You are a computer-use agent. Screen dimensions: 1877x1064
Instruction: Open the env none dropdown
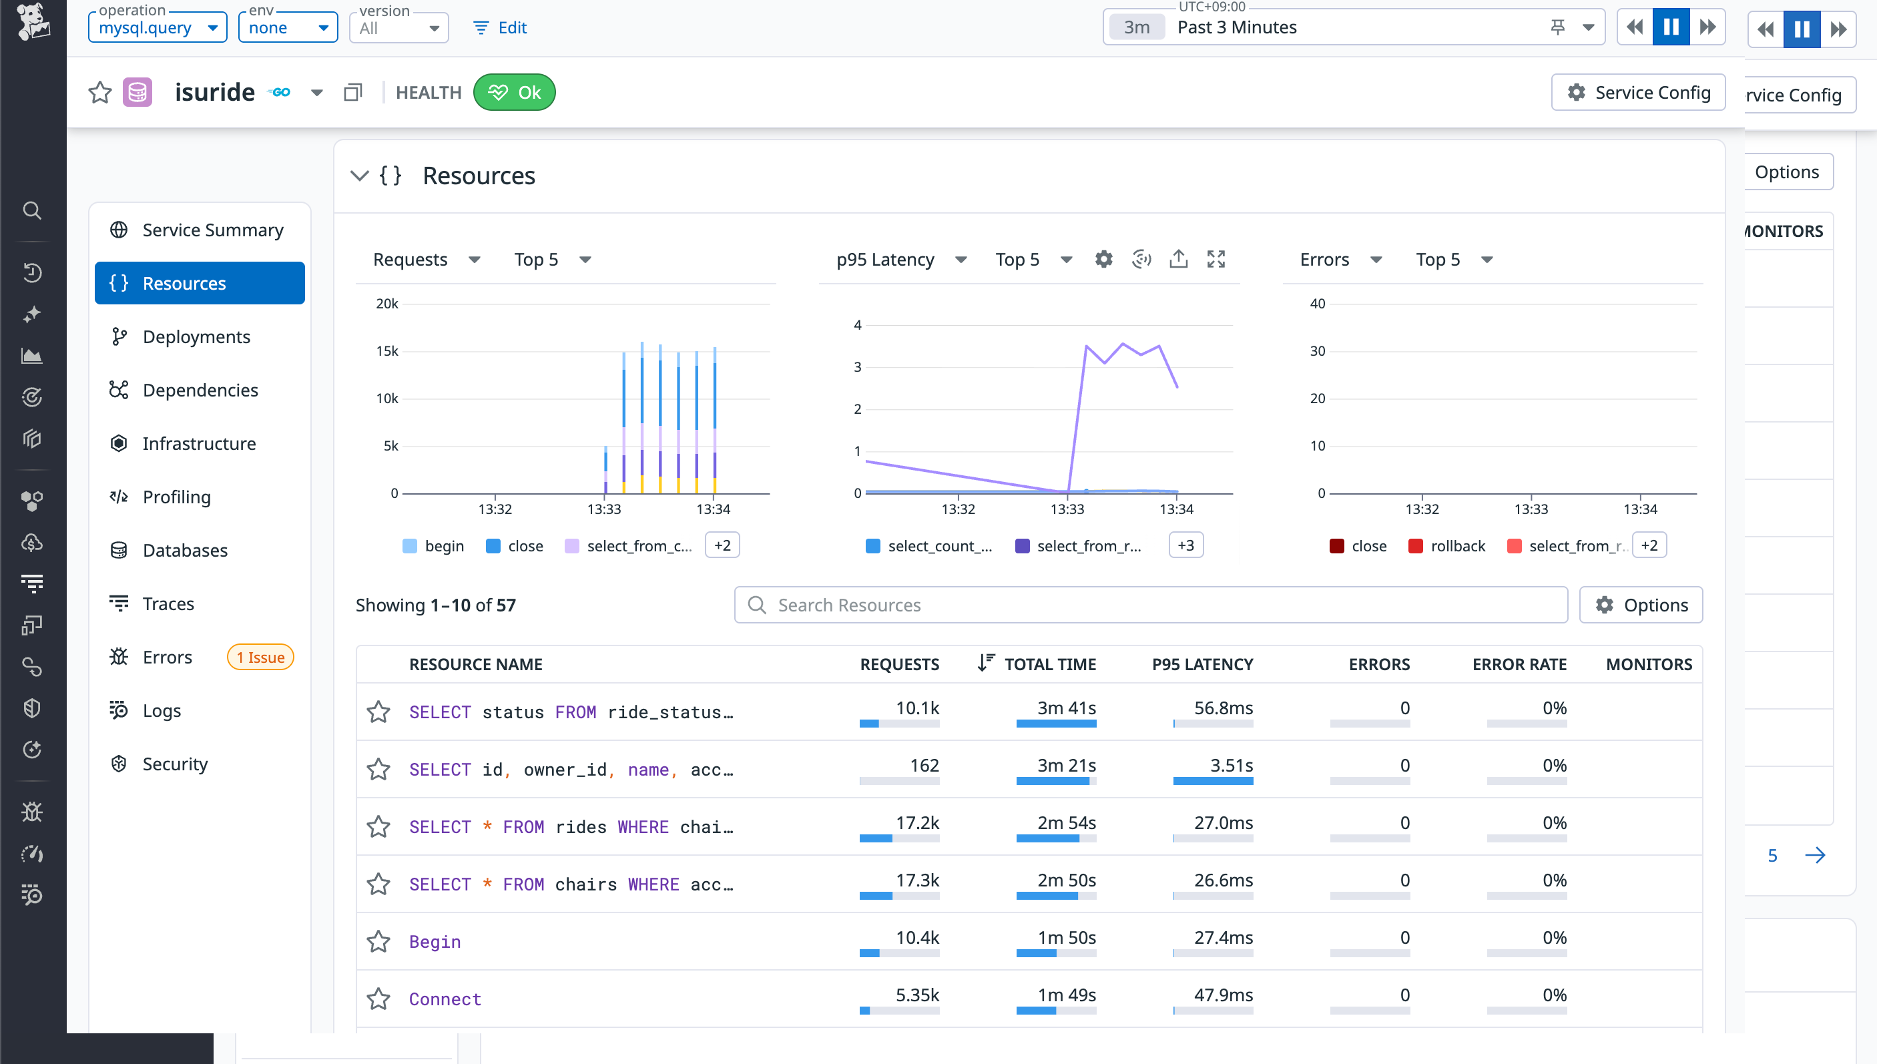pyautogui.click(x=288, y=28)
